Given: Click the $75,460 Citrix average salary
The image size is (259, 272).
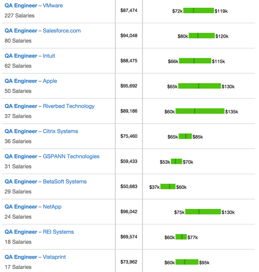Looking at the screenshot, I should point(129,136).
